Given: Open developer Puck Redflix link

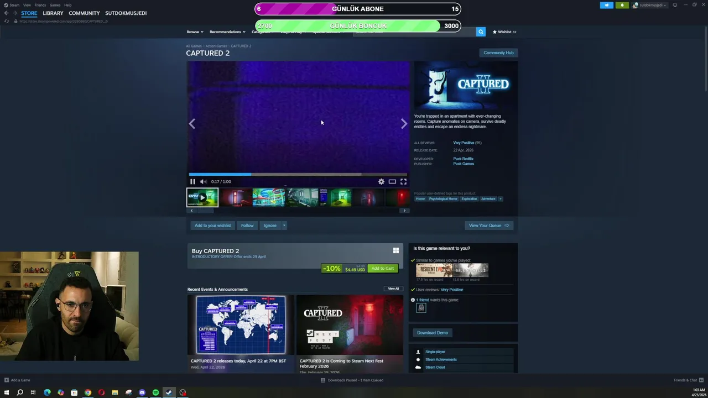Looking at the screenshot, I should click(x=464, y=159).
